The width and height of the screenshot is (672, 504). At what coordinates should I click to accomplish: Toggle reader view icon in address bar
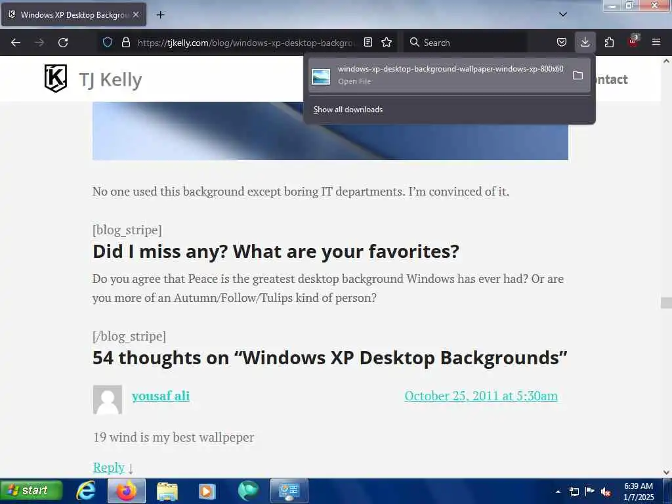tap(367, 42)
